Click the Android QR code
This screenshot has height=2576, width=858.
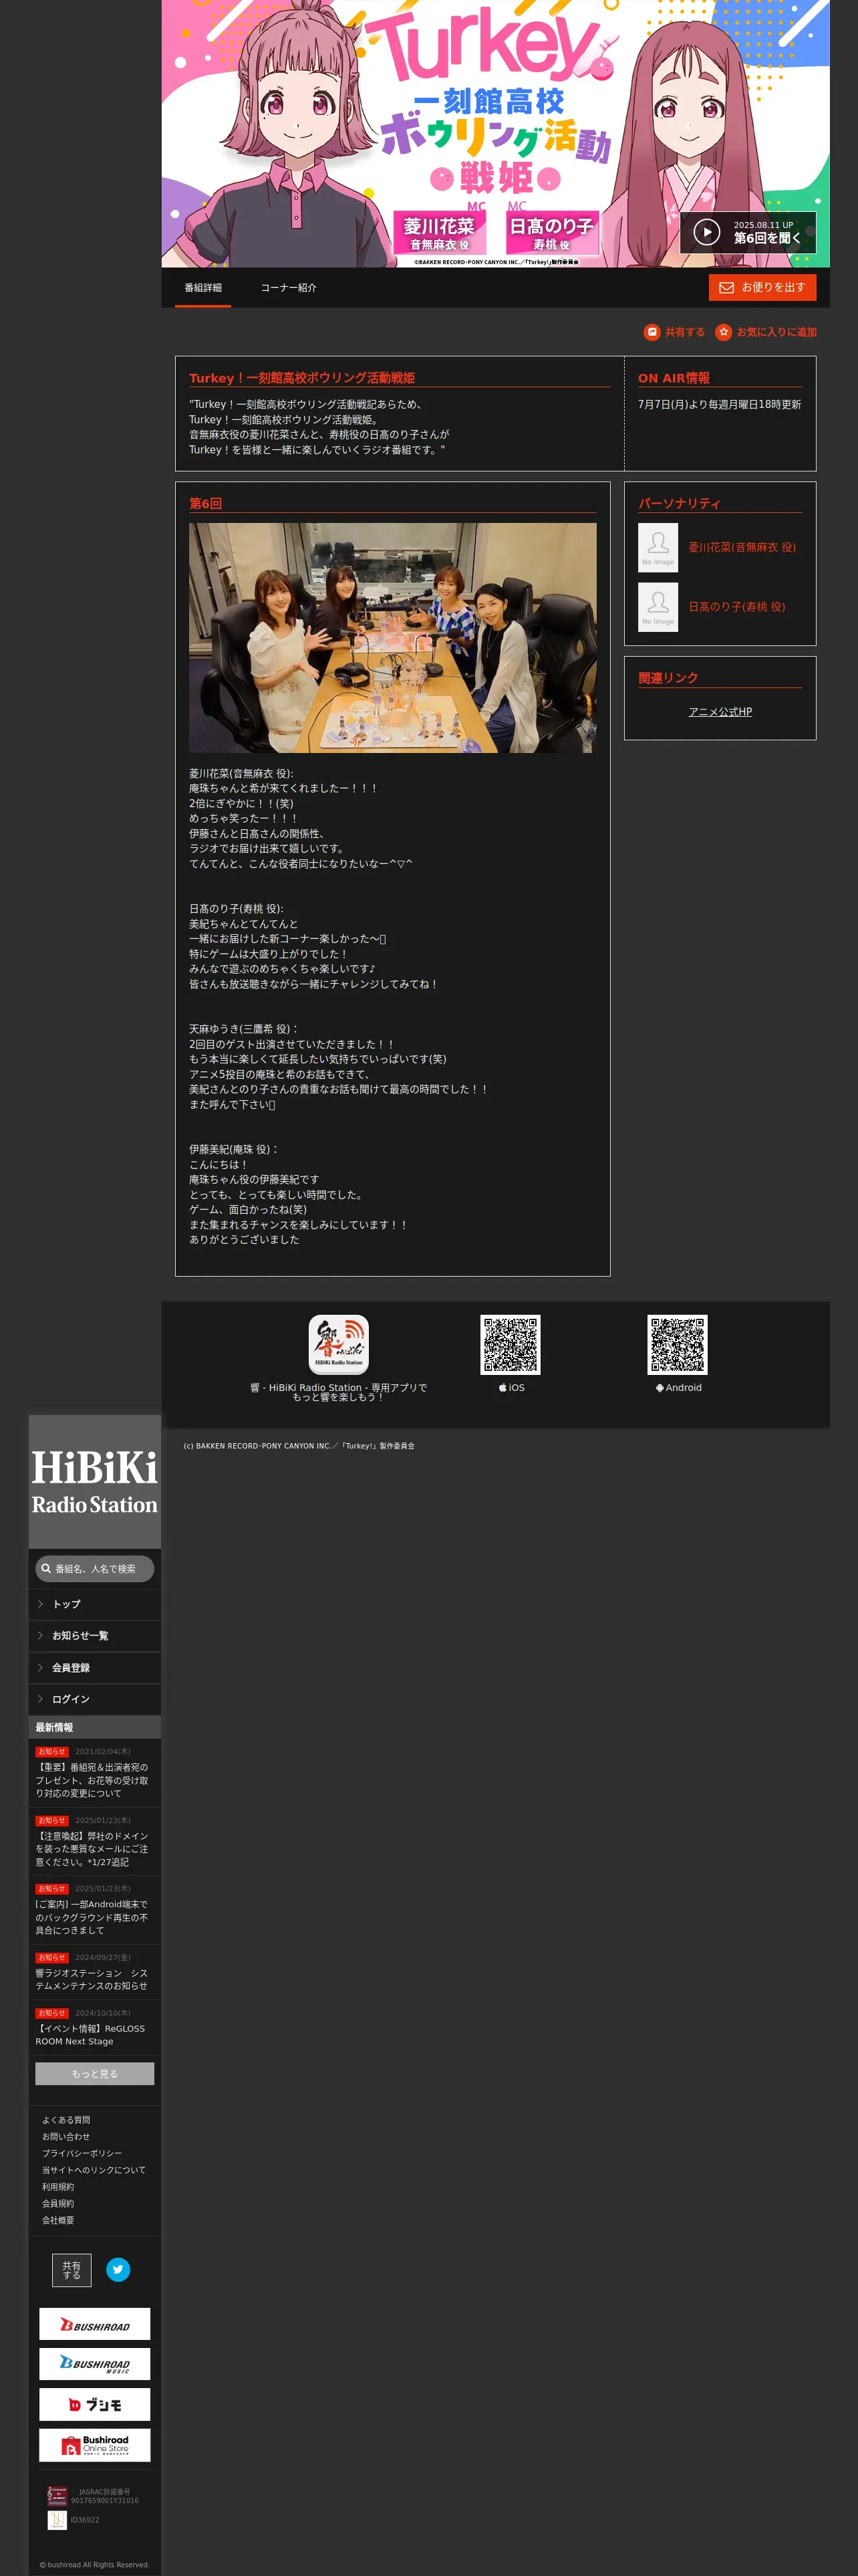tap(677, 1344)
